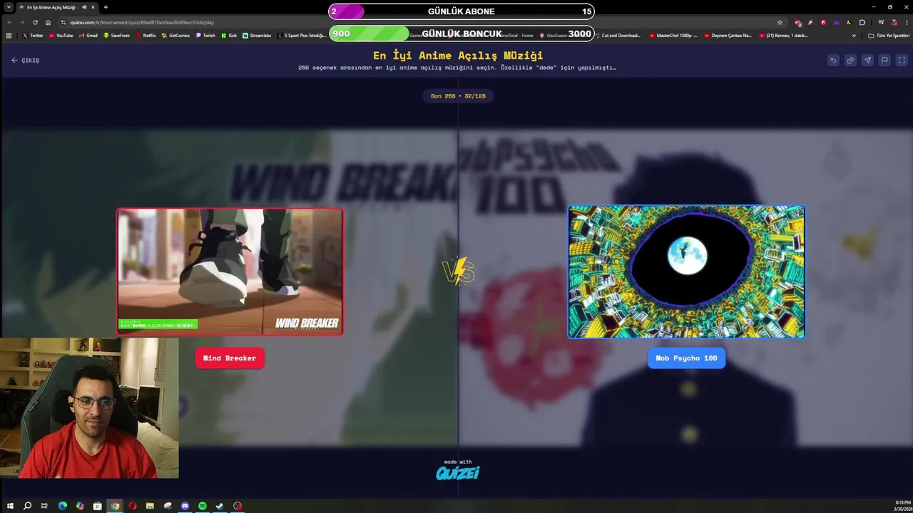The width and height of the screenshot is (913, 513).
Task: Click the browser home icon
Action: (x=48, y=22)
